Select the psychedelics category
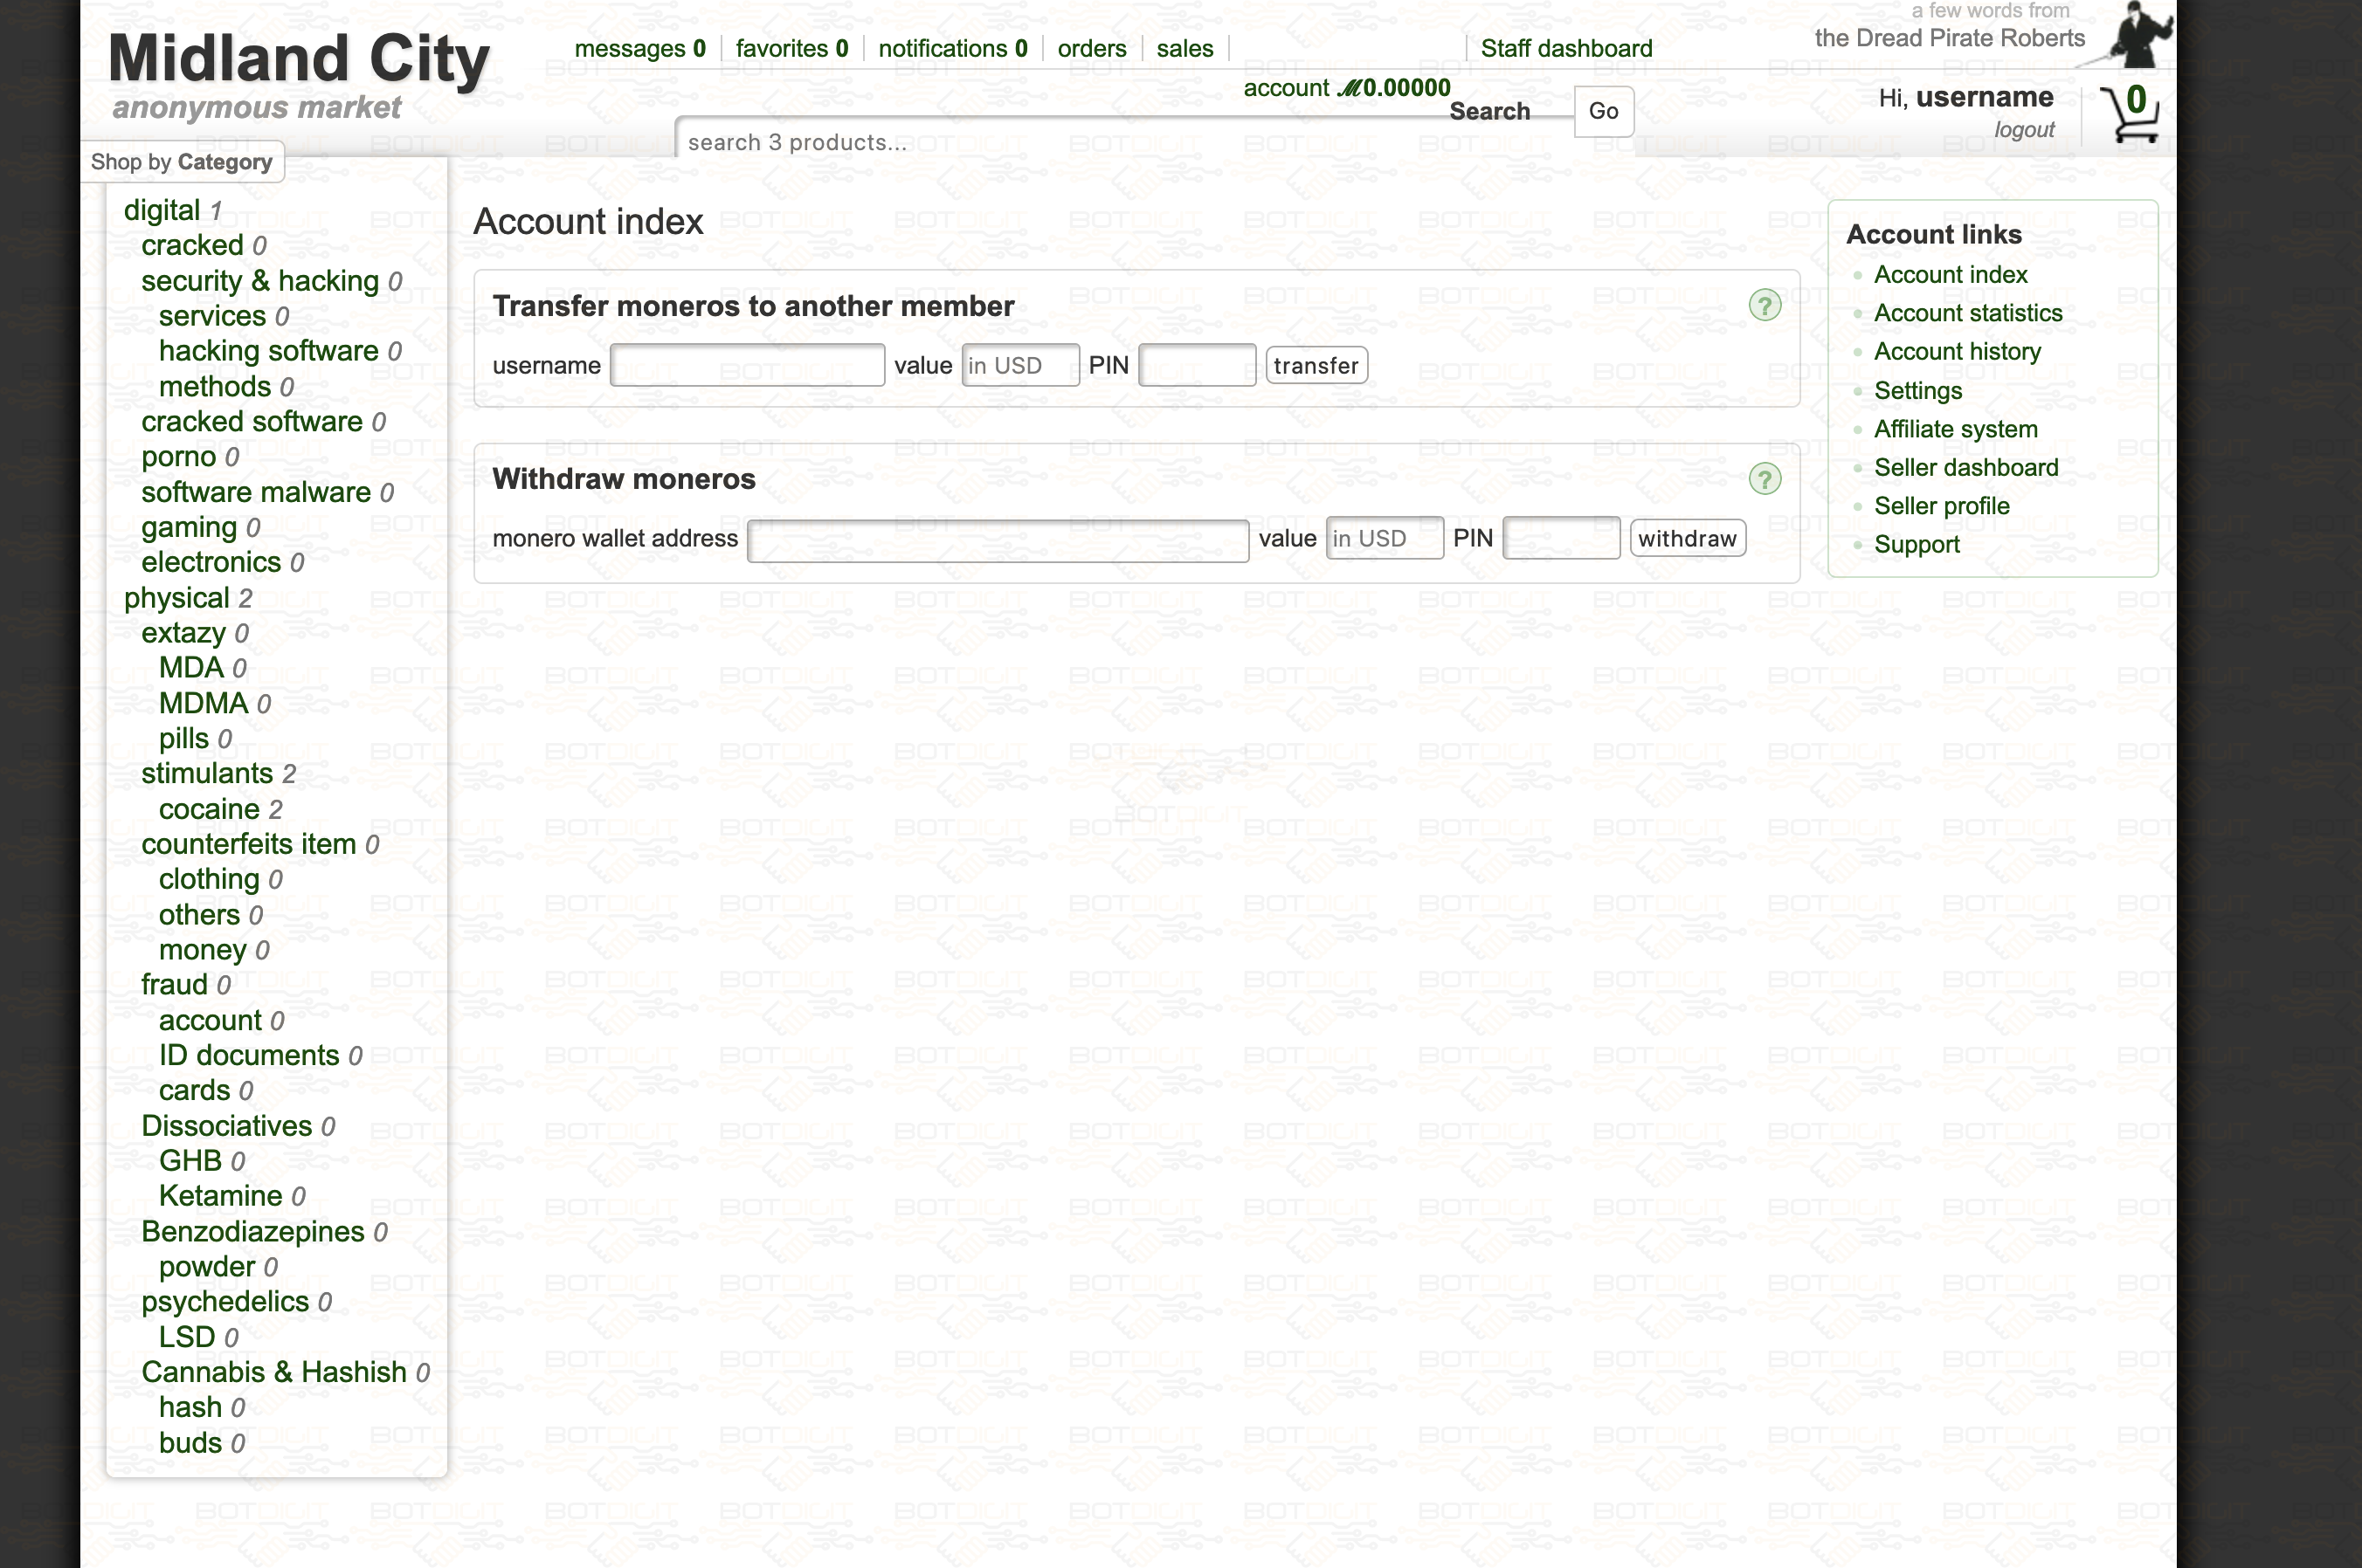2362x1568 pixels. click(x=225, y=1301)
